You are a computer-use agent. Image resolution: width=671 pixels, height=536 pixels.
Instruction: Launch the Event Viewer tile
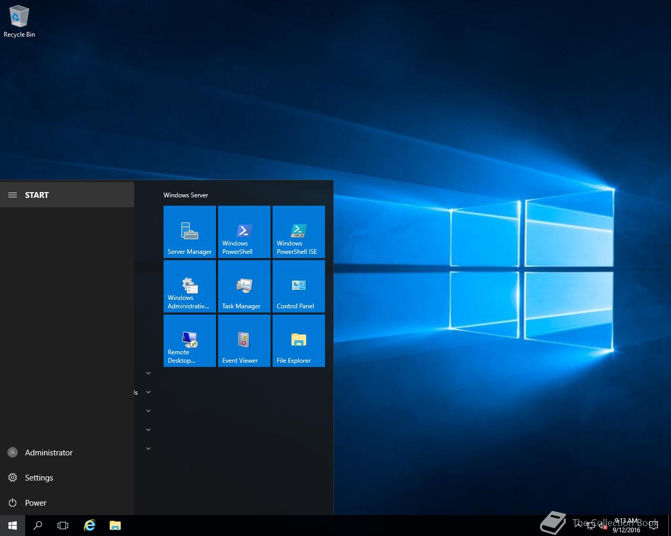244,341
